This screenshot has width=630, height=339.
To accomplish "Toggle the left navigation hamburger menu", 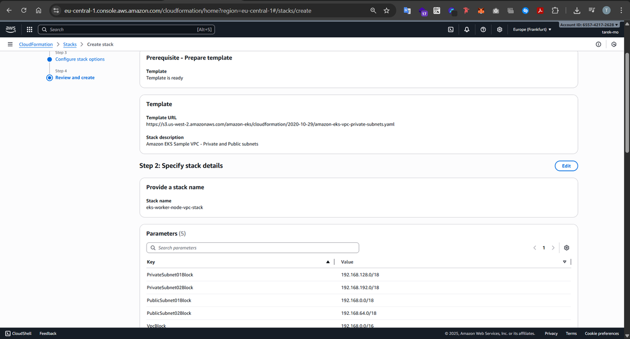I will click(10, 44).
